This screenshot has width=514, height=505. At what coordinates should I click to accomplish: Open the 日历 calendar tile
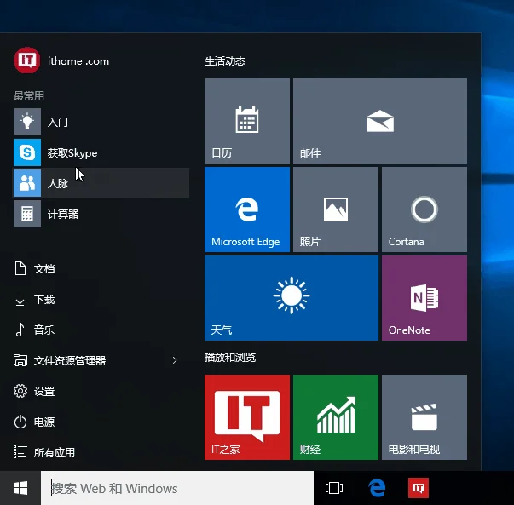[x=247, y=121]
